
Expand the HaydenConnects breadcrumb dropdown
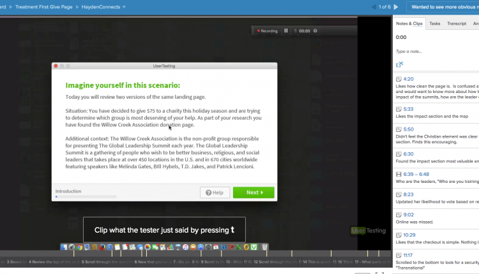(x=124, y=7)
